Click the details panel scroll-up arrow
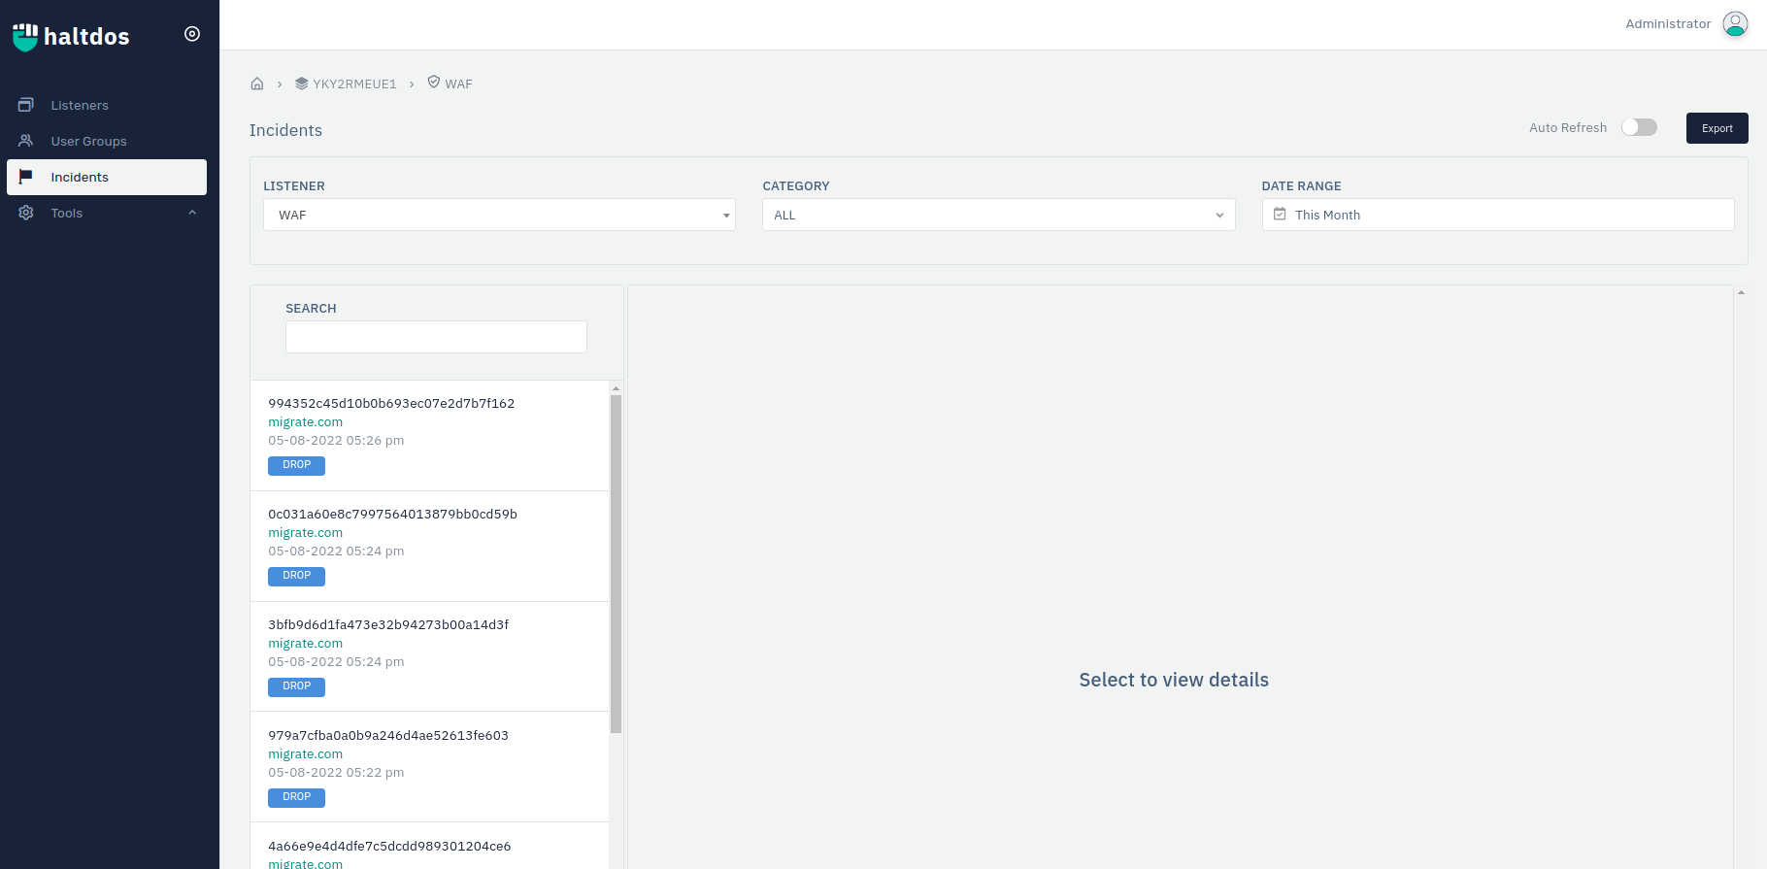This screenshot has width=1767, height=869. [1741, 292]
